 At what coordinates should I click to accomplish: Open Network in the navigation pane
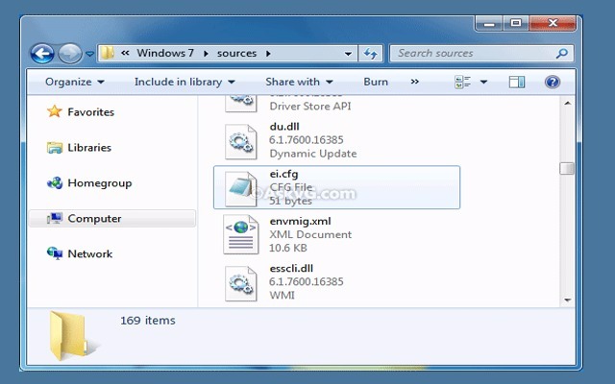point(89,254)
